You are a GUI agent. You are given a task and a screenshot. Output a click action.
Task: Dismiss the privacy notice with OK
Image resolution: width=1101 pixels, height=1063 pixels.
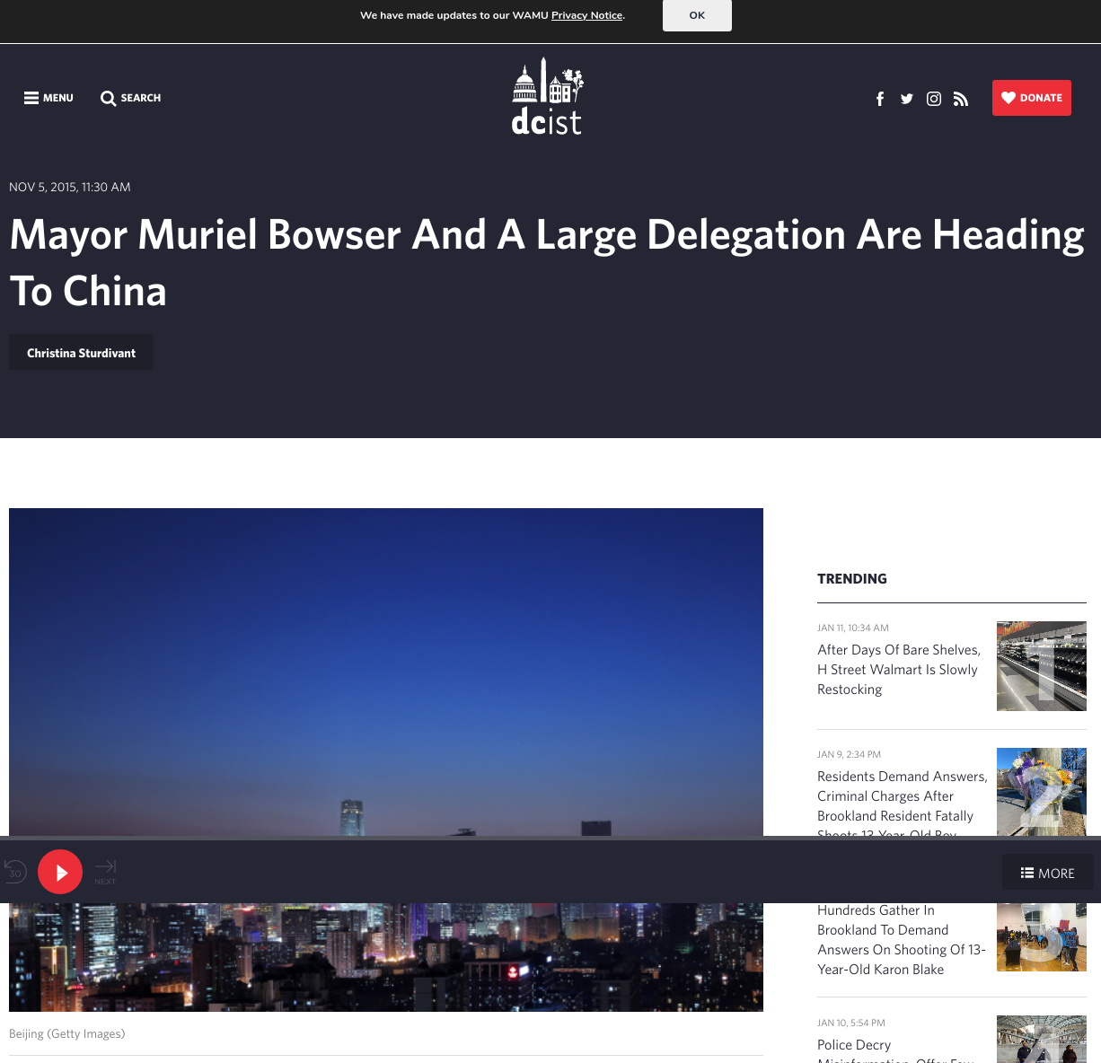pos(697,15)
